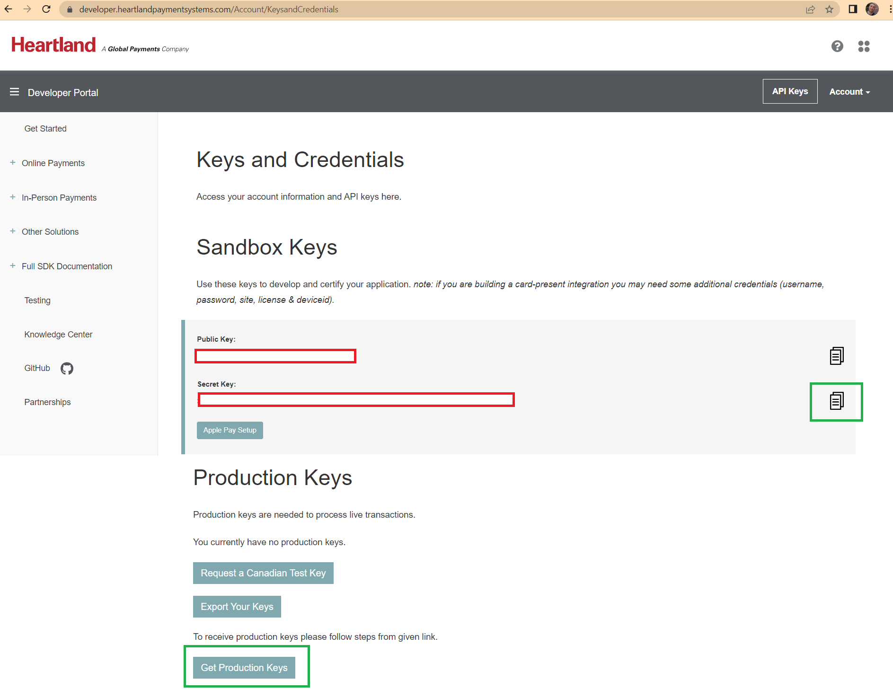Copy the Secret Key to clipboard
The image size is (893, 698).
coord(836,401)
